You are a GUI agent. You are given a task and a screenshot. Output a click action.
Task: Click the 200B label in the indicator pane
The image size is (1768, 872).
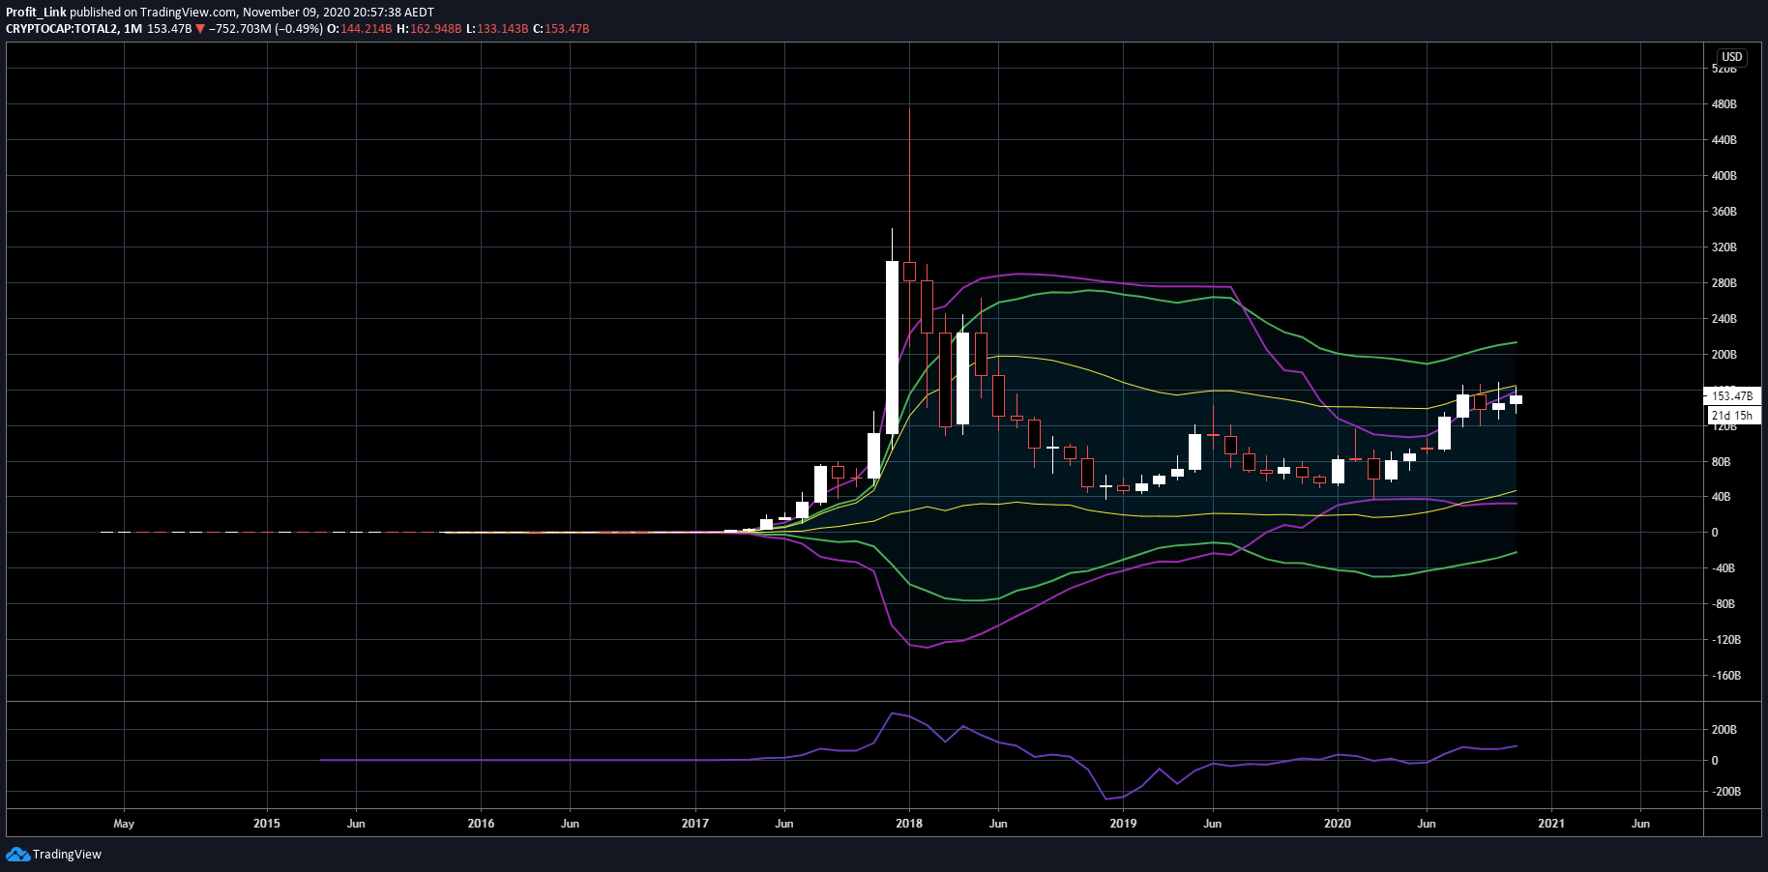(1724, 730)
